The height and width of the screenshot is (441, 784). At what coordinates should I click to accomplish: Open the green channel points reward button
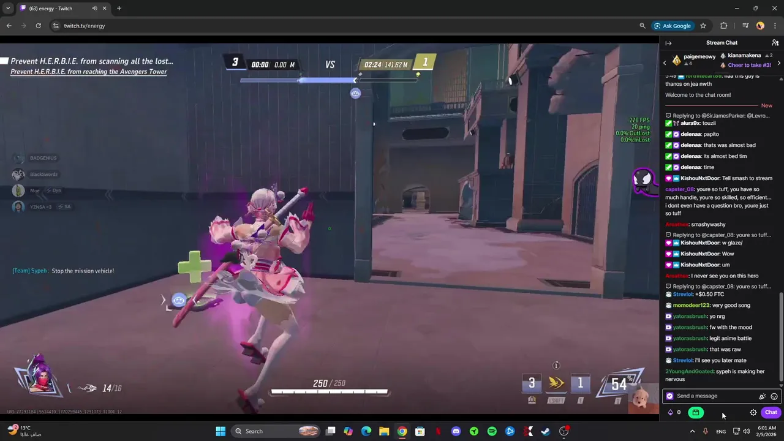[x=696, y=412]
